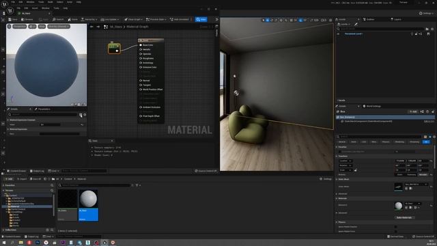Select the All filter in the Details panel
Image resolution: width=437 pixels, height=246 pixels.
click(426, 142)
